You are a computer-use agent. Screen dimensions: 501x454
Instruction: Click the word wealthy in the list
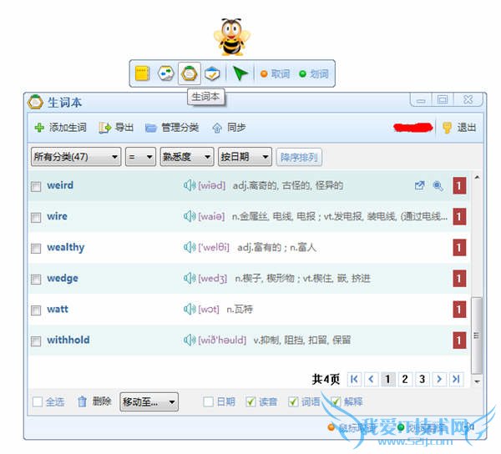click(65, 247)
